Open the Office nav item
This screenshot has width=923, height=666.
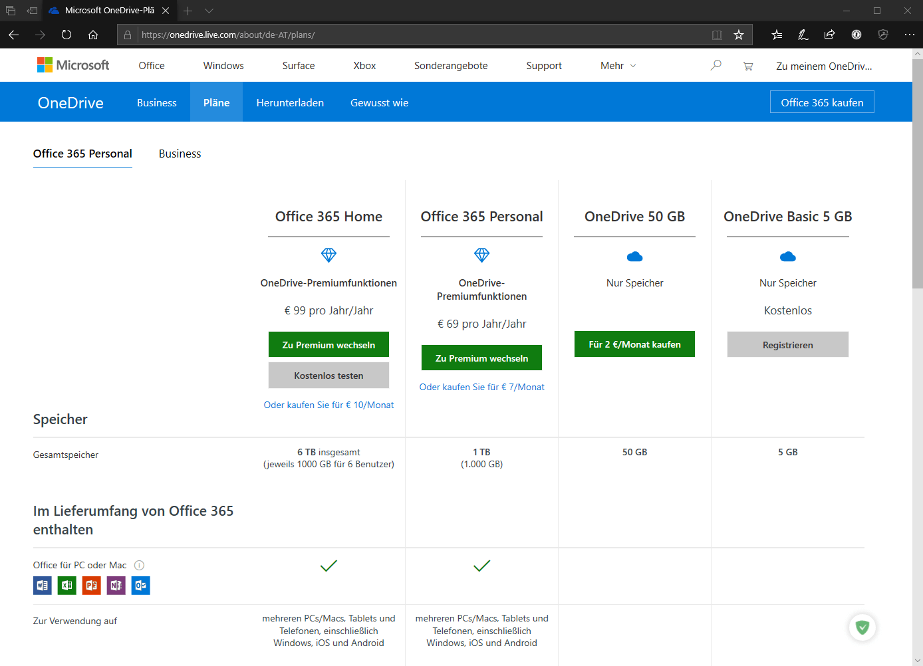152,66
